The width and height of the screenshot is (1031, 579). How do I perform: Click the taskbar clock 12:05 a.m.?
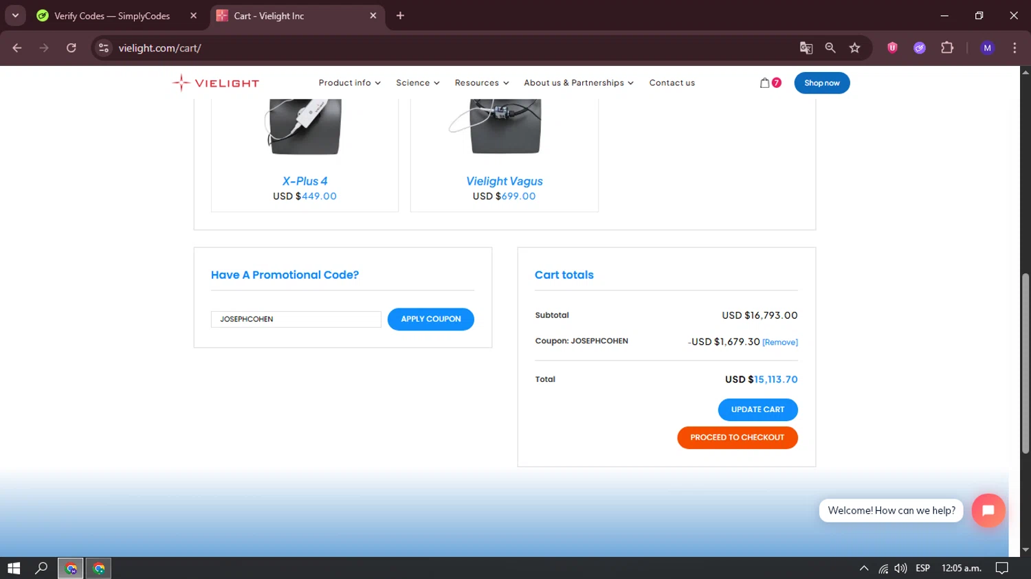pyautogui.click(x=961, y=568)
